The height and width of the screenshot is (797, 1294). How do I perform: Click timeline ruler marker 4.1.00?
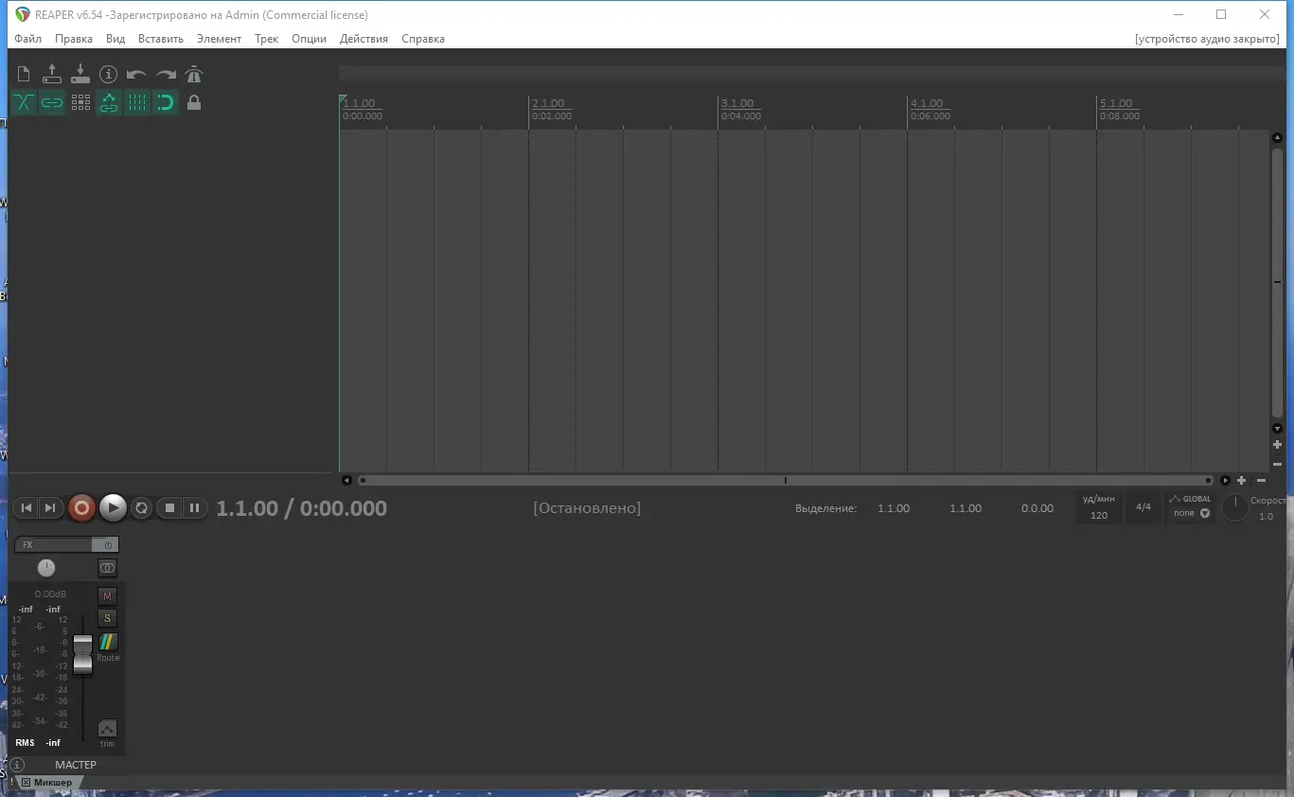[x=926, y=104]
